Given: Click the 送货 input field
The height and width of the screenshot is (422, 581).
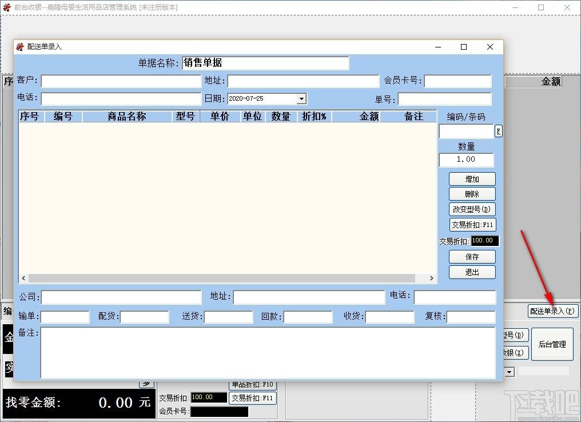Looking at the screenshot, I should [x=229, y=317].
